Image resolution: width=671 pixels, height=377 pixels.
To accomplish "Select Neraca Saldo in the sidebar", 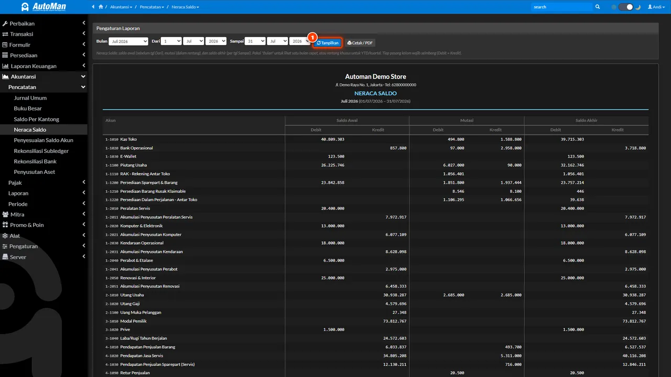I will (44, 129).
